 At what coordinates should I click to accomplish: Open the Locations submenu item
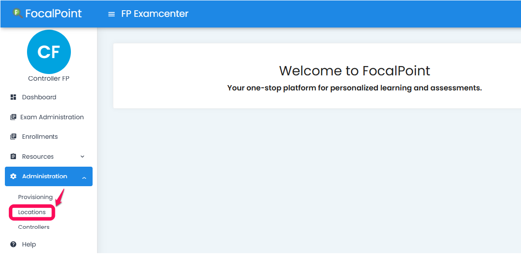32,212
